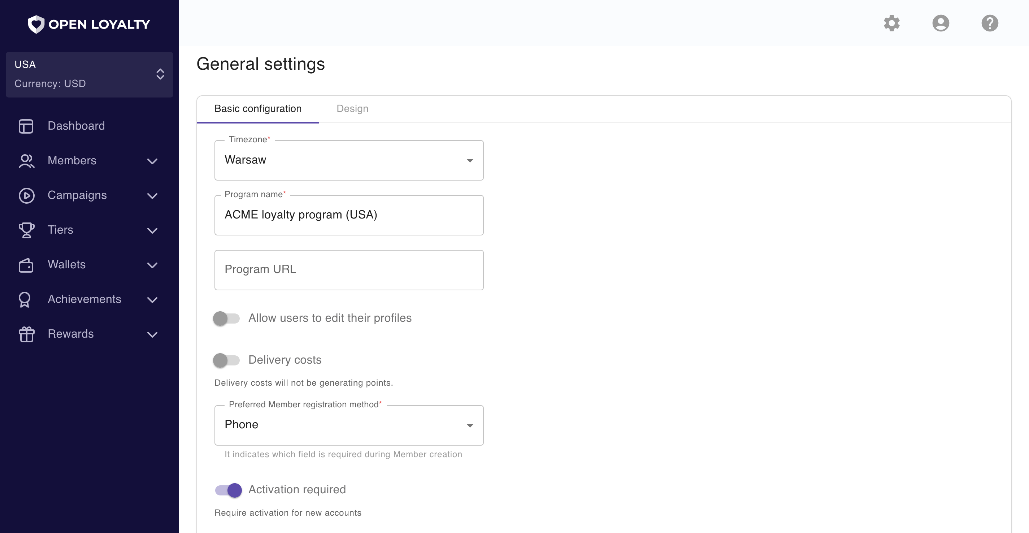Expand the Rewards submenu chevron
This screenshot has height=533, width=1029.
[x=152, y=335]
